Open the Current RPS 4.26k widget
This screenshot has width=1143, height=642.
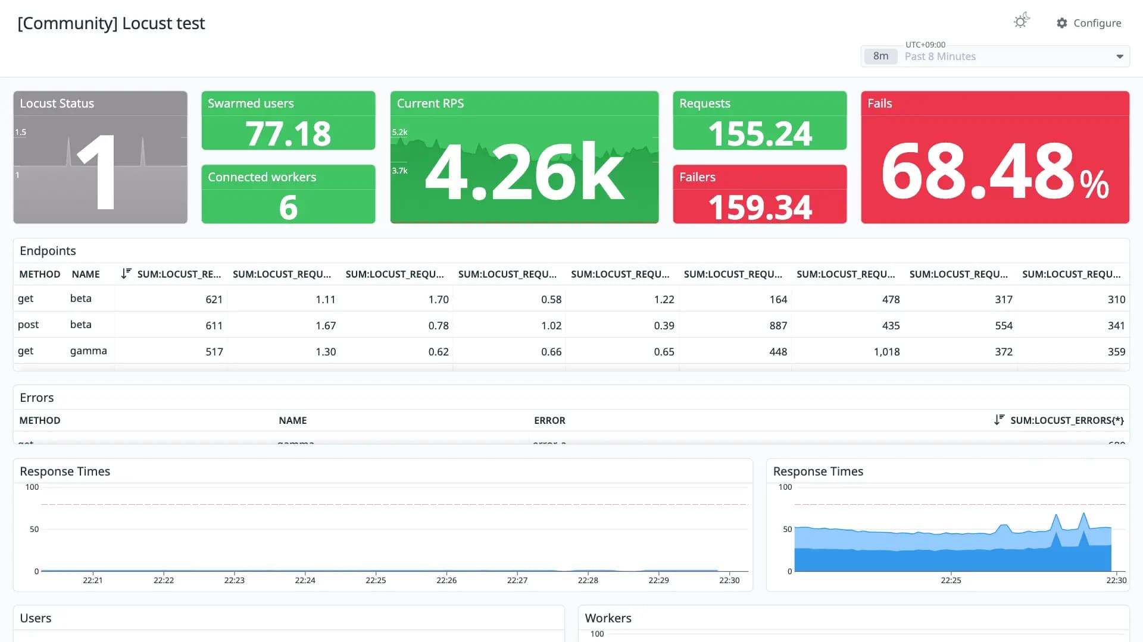pyautogui.click(x=524, y=158)
